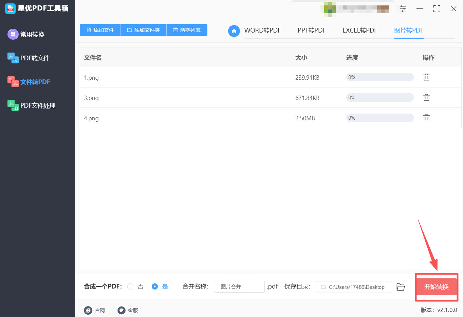The image size is (463, 317).
Task: Click the 合并名称 input field
Action: click(x=239, y=287)
